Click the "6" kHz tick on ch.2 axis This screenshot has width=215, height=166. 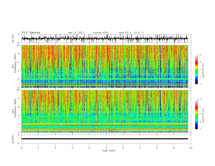pos(19,107)
